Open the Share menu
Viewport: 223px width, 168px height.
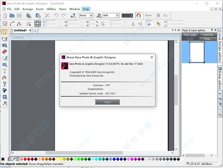tap(62, 9)
